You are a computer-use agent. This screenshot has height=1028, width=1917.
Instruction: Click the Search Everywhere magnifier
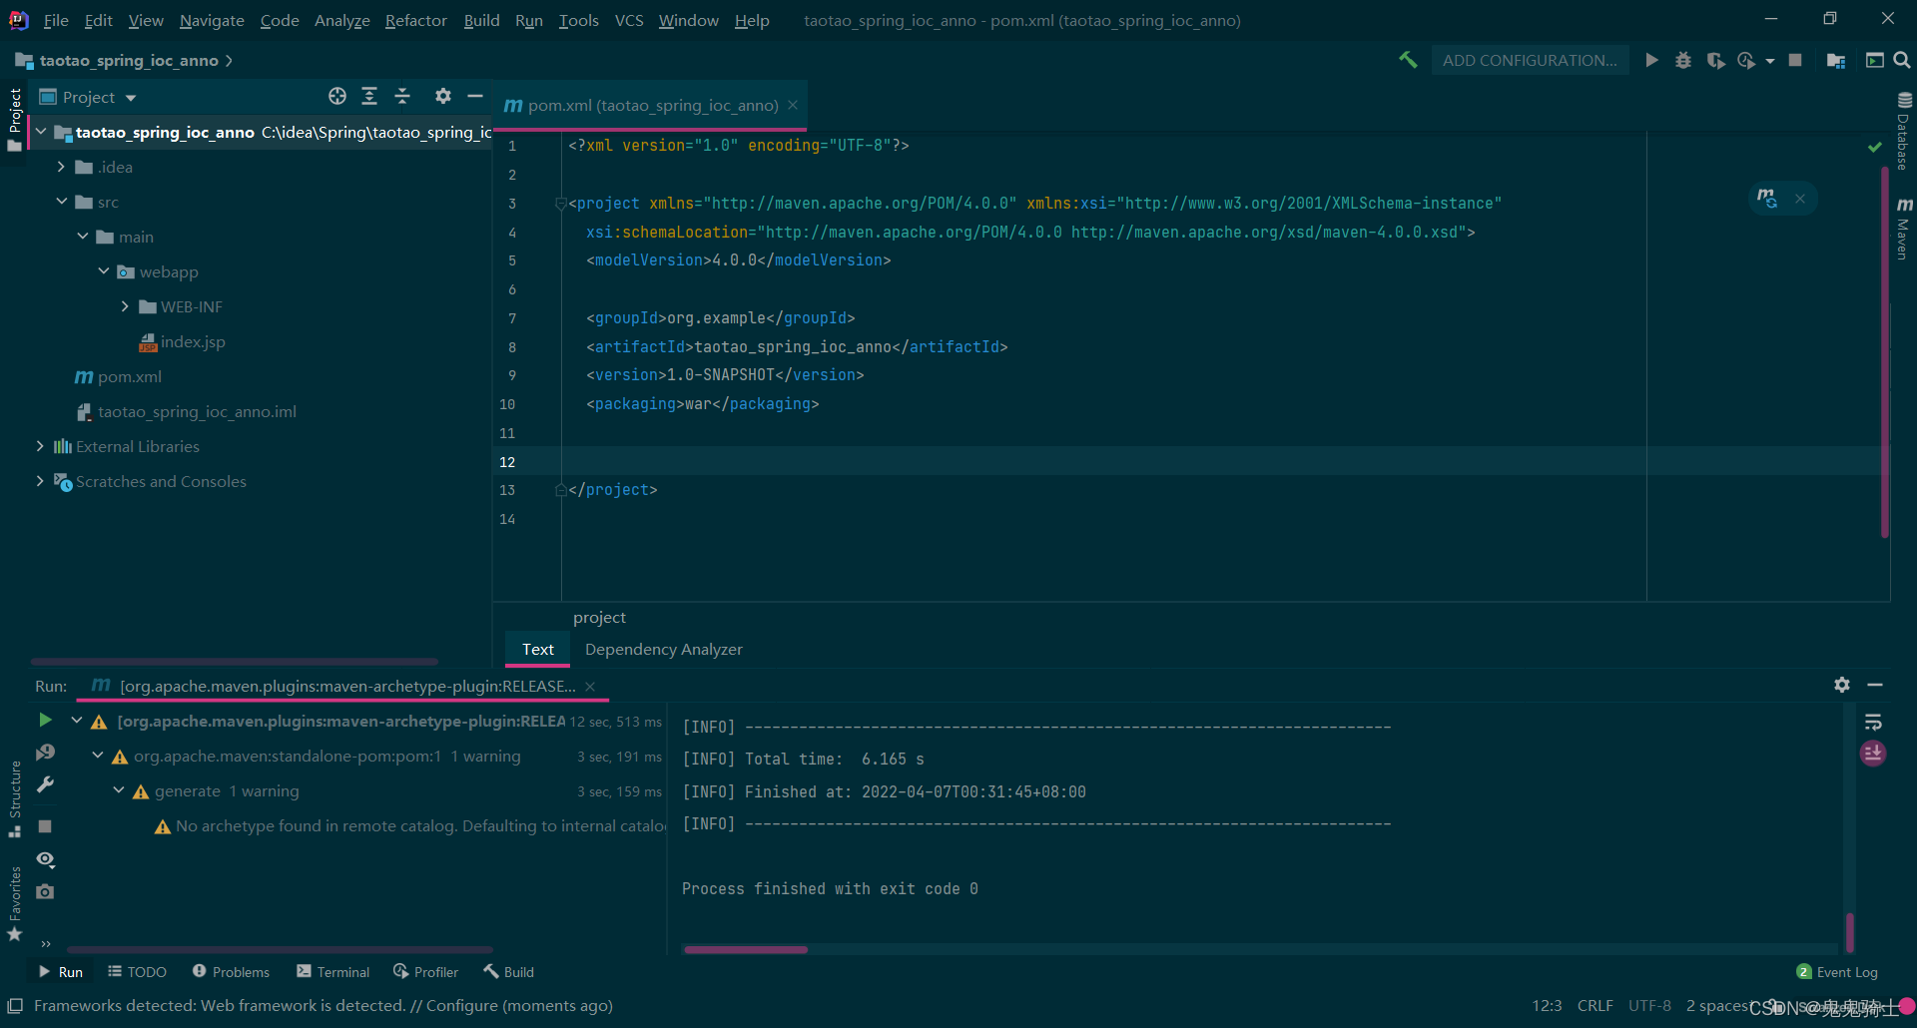[1902, 60]
